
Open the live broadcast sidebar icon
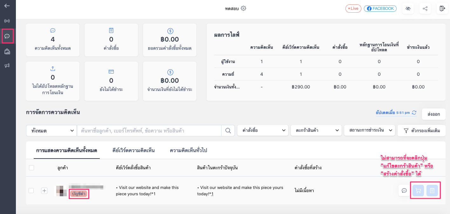point(7,21)
